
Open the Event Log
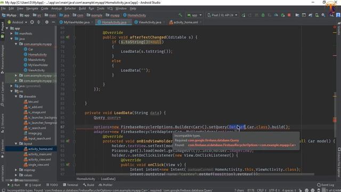[326, 185]
